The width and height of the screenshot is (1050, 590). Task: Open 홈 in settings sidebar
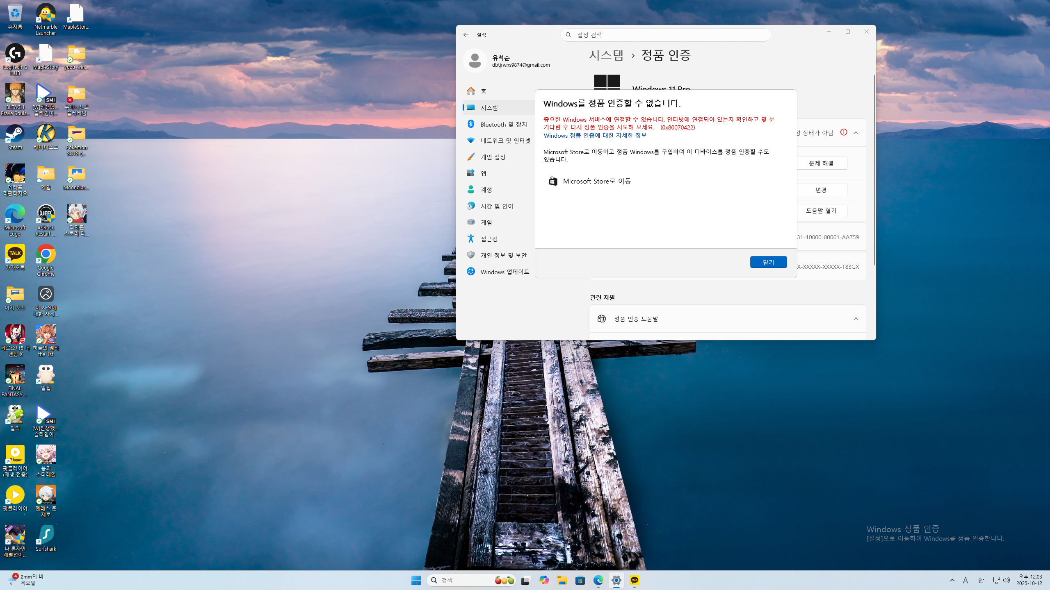(498, 91)
